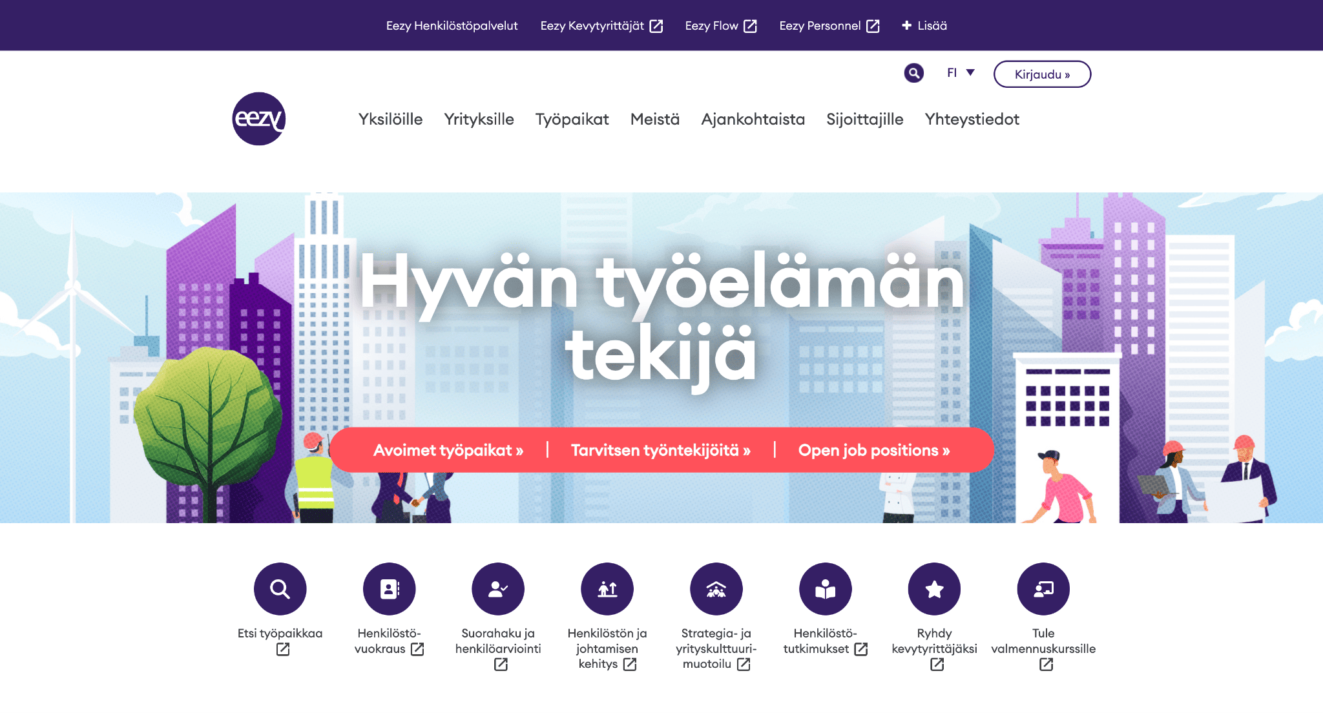Click the Tule valmennuskurssille text link
The height and width of the screenshot is (713, 1323).
1043,641
